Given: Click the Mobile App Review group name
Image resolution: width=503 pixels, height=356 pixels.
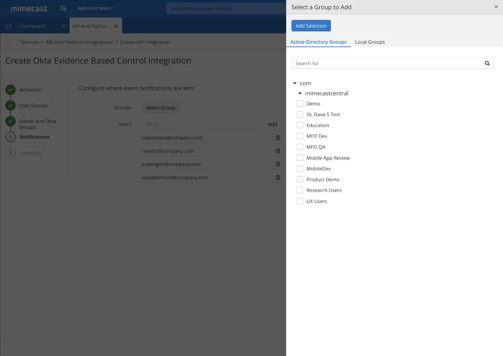Looking at the screenshot, I should [x=328, y=158].
